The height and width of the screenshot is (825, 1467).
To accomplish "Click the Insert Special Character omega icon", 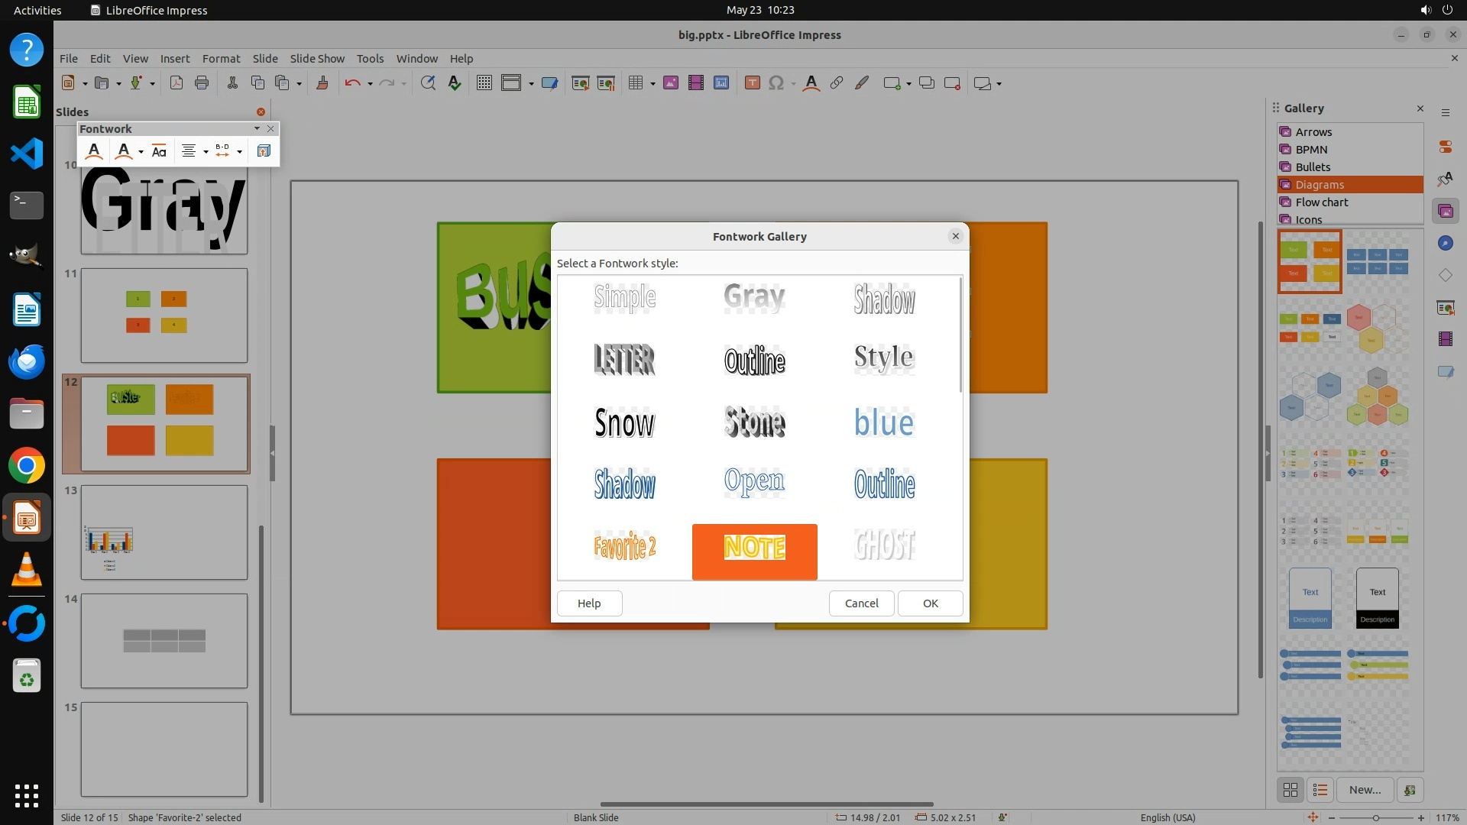I will pyautogui.click(x=776, y=83).
